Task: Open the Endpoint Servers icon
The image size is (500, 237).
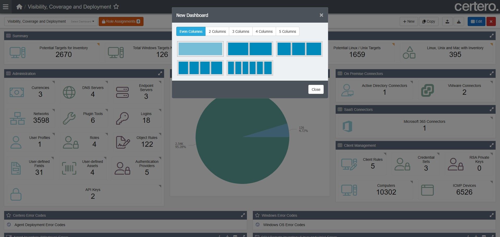Action: point(122,92)
